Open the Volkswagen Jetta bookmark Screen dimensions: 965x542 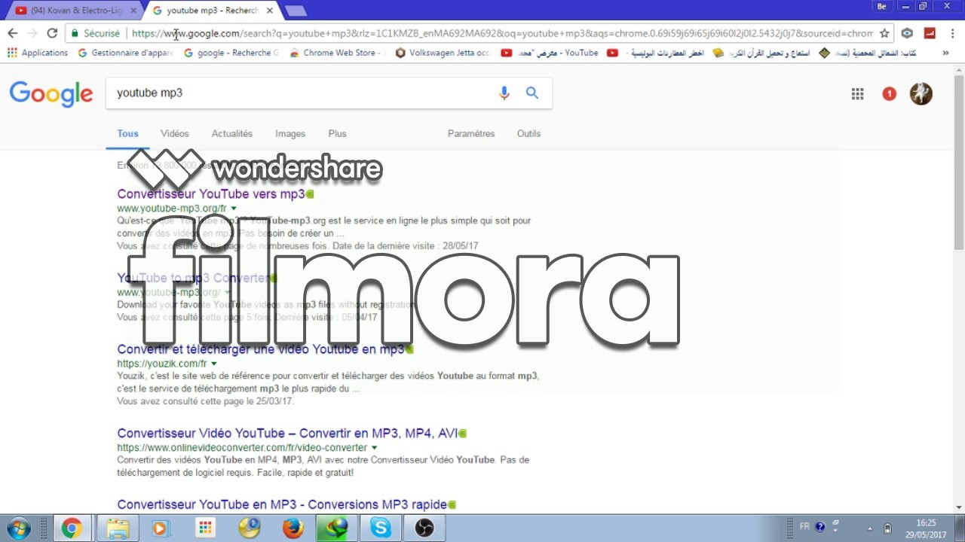(x=443, y=53)
